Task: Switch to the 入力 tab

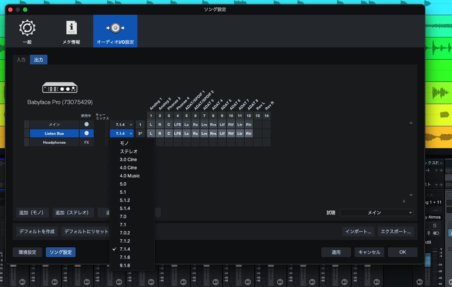Action: click(21, 60)
